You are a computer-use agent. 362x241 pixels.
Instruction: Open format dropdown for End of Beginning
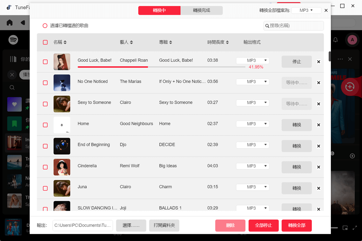[x=252, y=145]
